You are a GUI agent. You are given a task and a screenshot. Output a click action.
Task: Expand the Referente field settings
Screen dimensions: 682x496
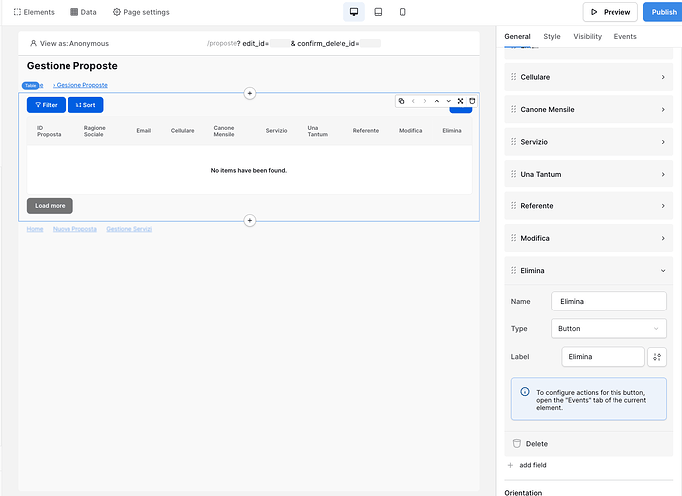point(589,206)
